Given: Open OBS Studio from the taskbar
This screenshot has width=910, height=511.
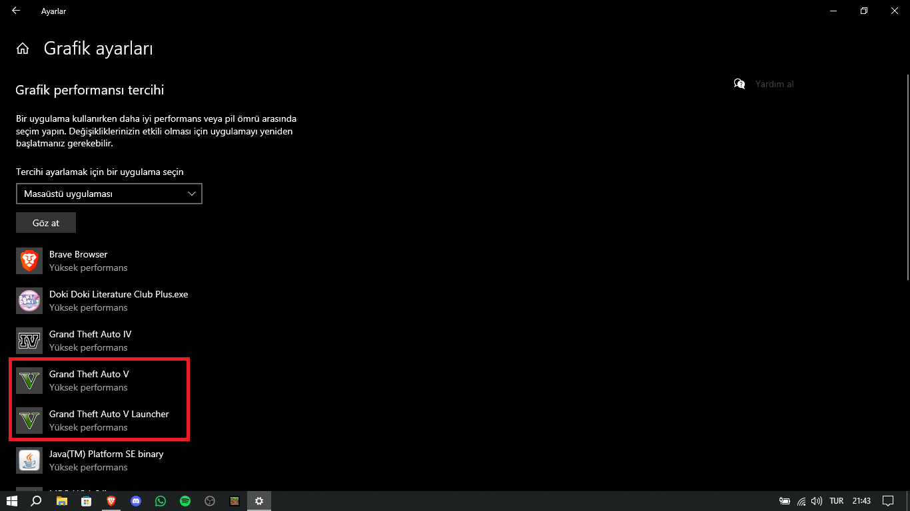Looking at the screenshot, I should 210,501.
